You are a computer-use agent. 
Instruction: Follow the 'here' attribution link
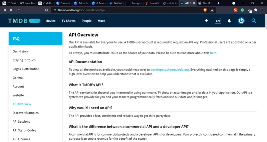[213, 53]
